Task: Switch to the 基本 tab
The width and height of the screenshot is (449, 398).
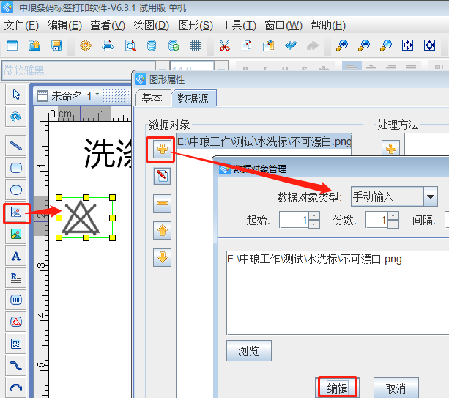Action: (152, 98)
